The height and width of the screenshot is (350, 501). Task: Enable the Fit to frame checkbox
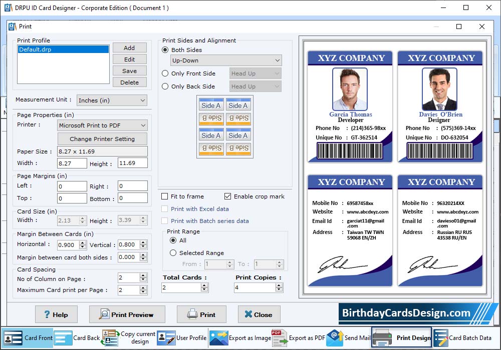coord(164,196)
